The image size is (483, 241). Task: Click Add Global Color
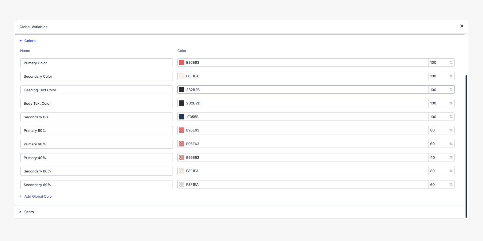[x=39, y=196]
